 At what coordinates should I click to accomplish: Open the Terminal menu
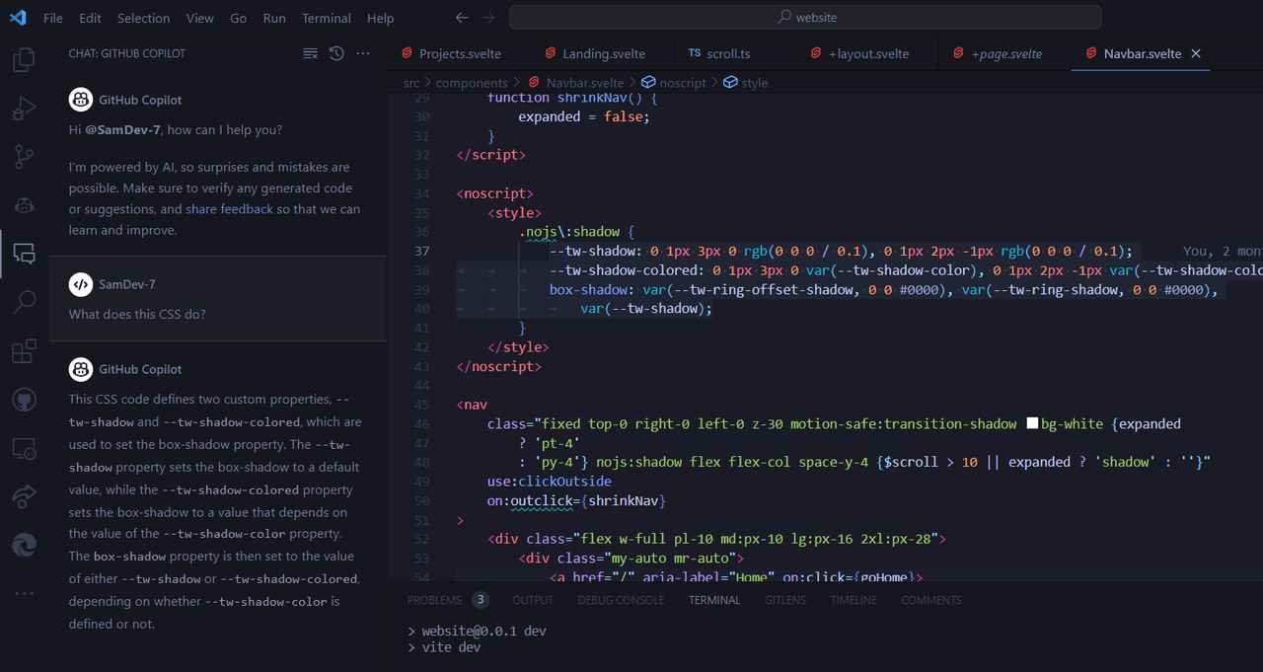click(x=326, y=18)
